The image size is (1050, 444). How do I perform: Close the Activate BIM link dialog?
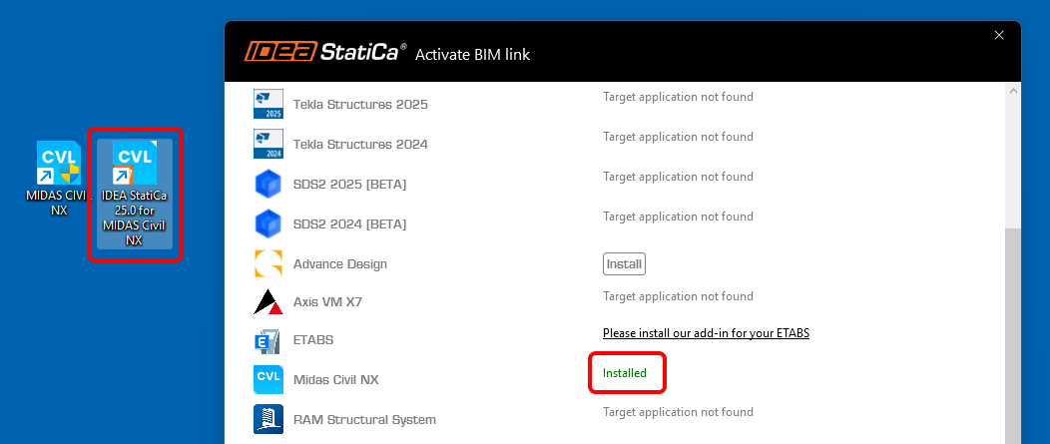point(998,36)
